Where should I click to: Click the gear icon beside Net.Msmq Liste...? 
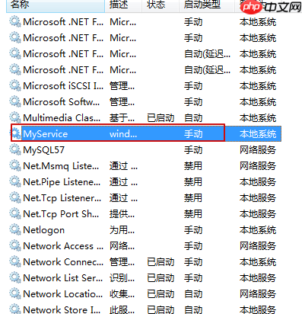pos(15,165)
